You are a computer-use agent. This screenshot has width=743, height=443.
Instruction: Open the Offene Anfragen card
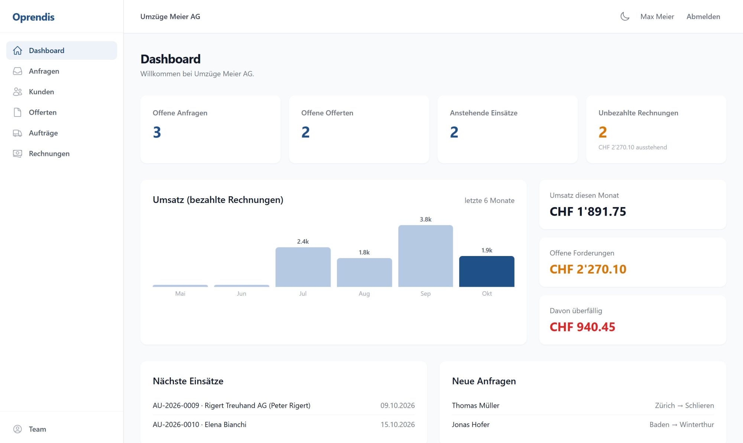pos(210,129)
